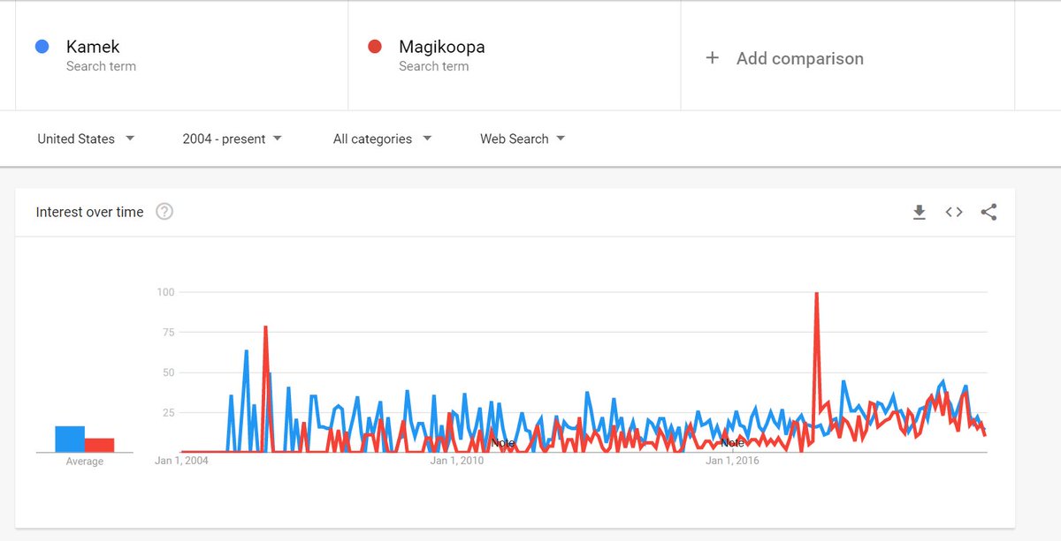This screenshot has width=1061, height=541.
Task: Open the 2004 - present time range dropdown
Action: coord(233,139)
